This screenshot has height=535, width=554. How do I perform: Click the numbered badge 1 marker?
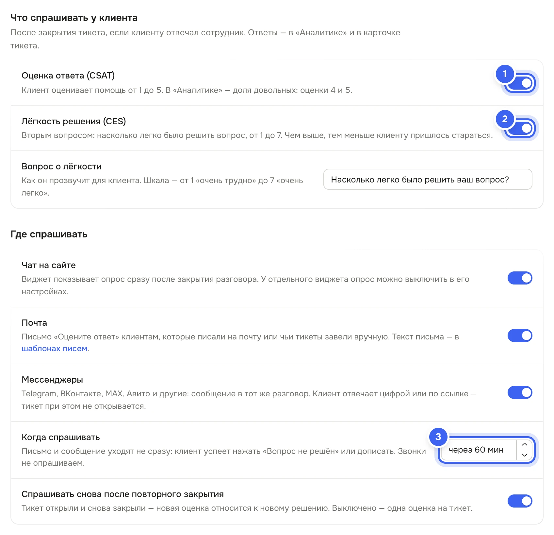[505, 74]
